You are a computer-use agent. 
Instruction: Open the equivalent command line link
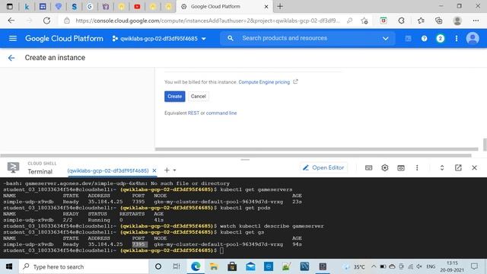221,113
